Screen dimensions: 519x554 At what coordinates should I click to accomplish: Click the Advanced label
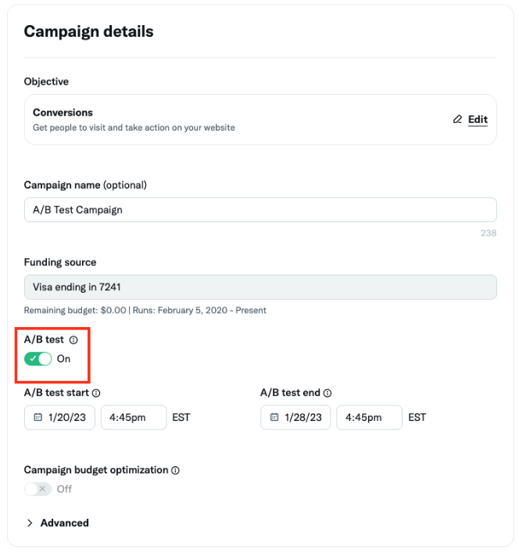tap(65, 523)
